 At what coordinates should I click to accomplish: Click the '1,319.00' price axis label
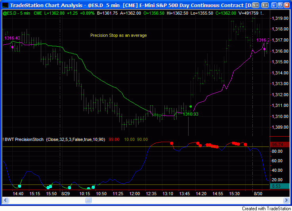click(280, 18)
